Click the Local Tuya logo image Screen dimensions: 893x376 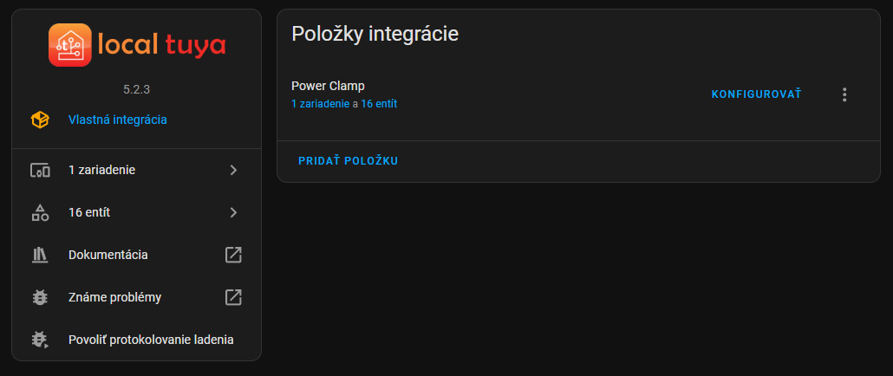[137, 45]
